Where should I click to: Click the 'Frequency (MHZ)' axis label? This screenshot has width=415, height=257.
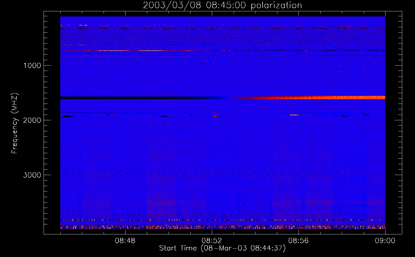point(14,123)
